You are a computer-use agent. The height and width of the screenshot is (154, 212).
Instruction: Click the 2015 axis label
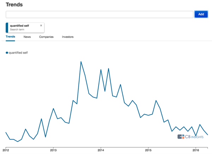pos(148,150)
